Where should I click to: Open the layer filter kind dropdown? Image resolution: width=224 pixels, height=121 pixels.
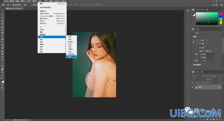[x=197, y=76]
